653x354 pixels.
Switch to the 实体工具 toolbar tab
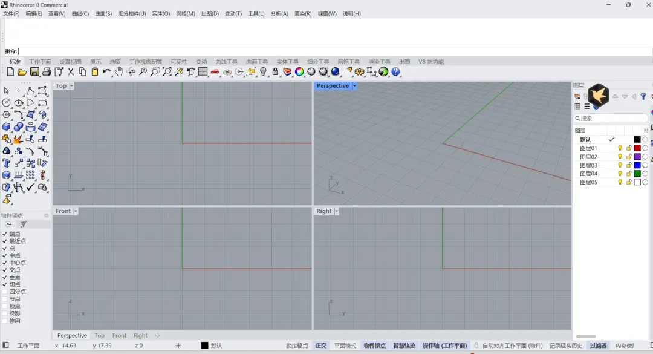[x=287, y=62]
